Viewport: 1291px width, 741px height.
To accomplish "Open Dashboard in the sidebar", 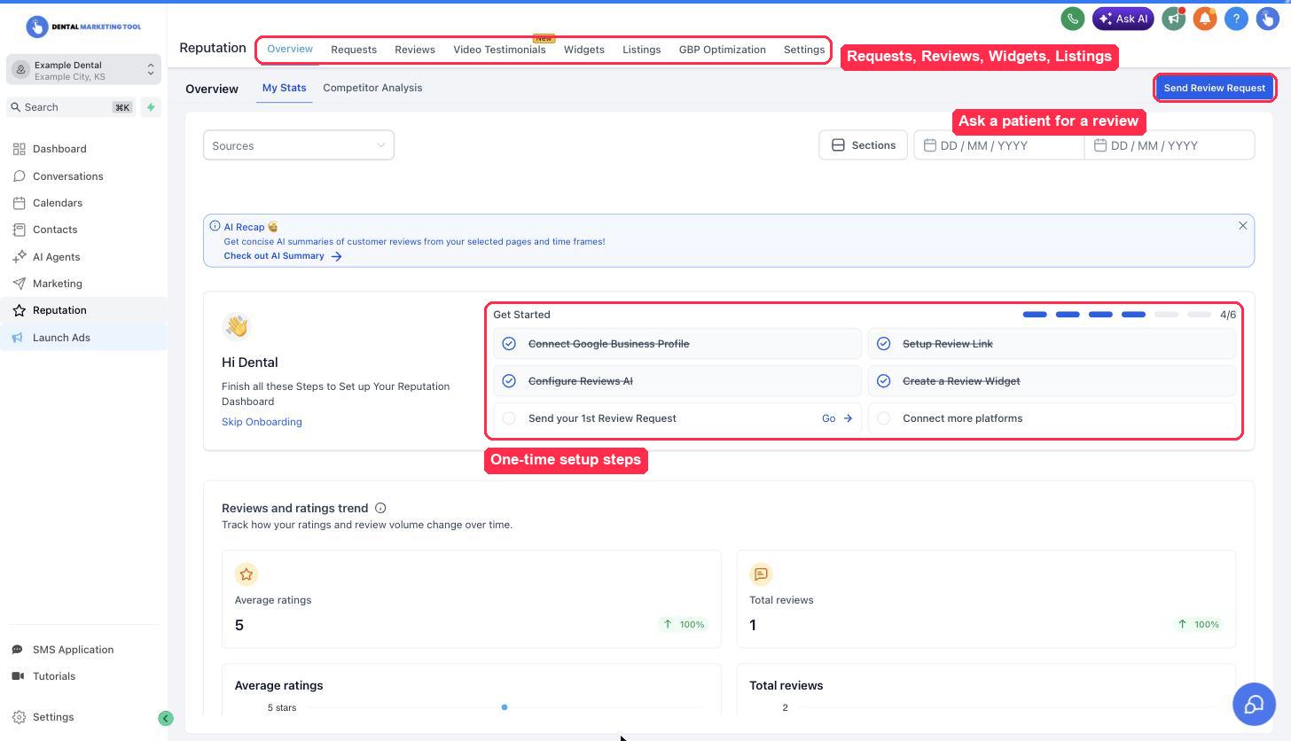I will coord(83,149).
